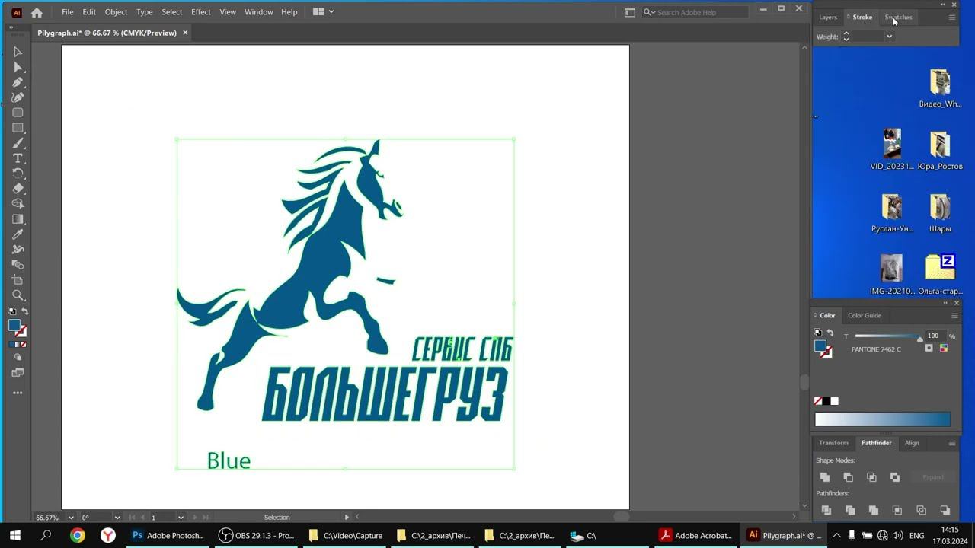Open rotate view angle dropdown

pos(117,518)
